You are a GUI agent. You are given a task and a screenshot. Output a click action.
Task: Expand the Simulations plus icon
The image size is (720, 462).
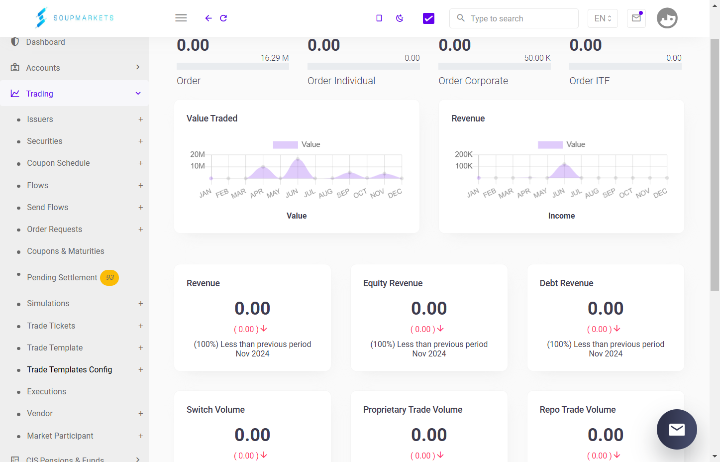[141, 304]
